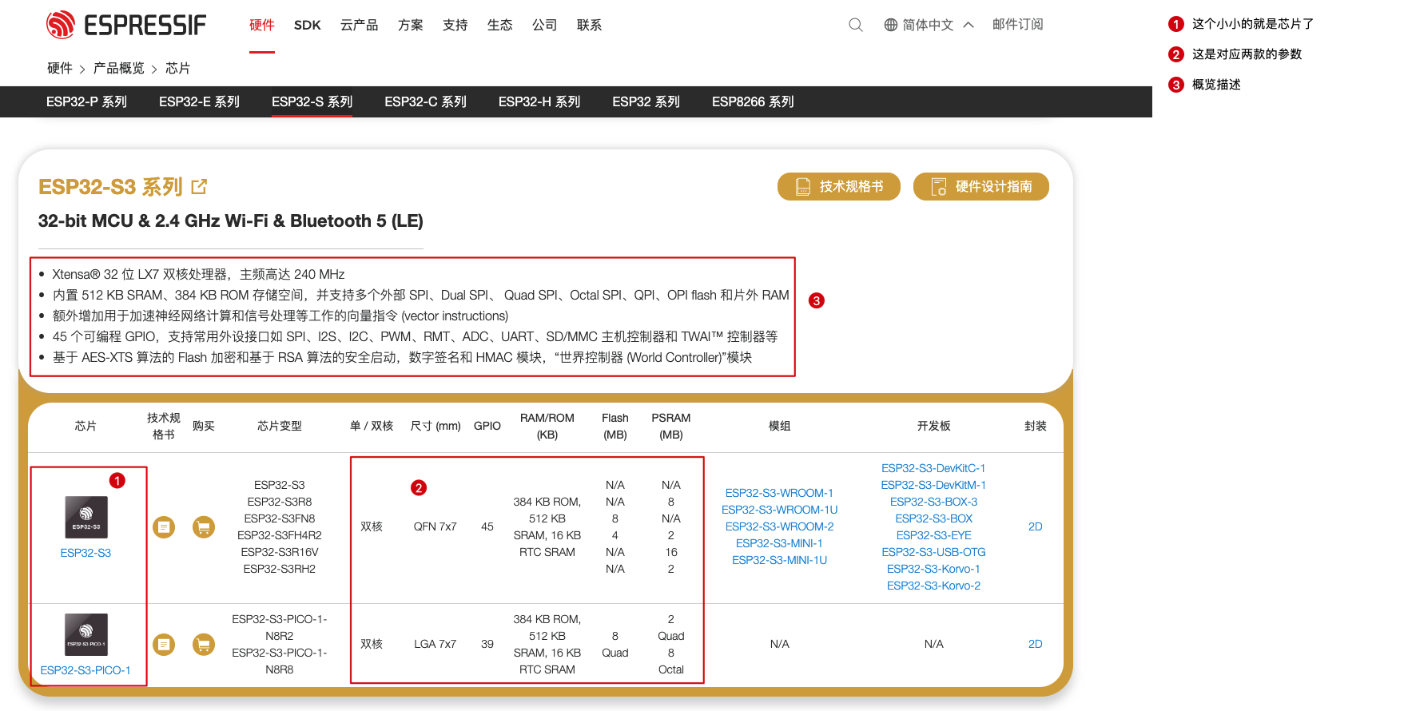Viewport: 1408px width, 711px height.
Task: Open the SDK menu
Action: pyautogui.click(x=308, y=25)
